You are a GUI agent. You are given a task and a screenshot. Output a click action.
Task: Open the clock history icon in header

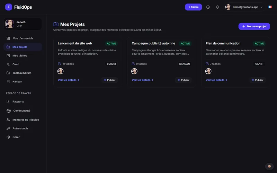208,7
